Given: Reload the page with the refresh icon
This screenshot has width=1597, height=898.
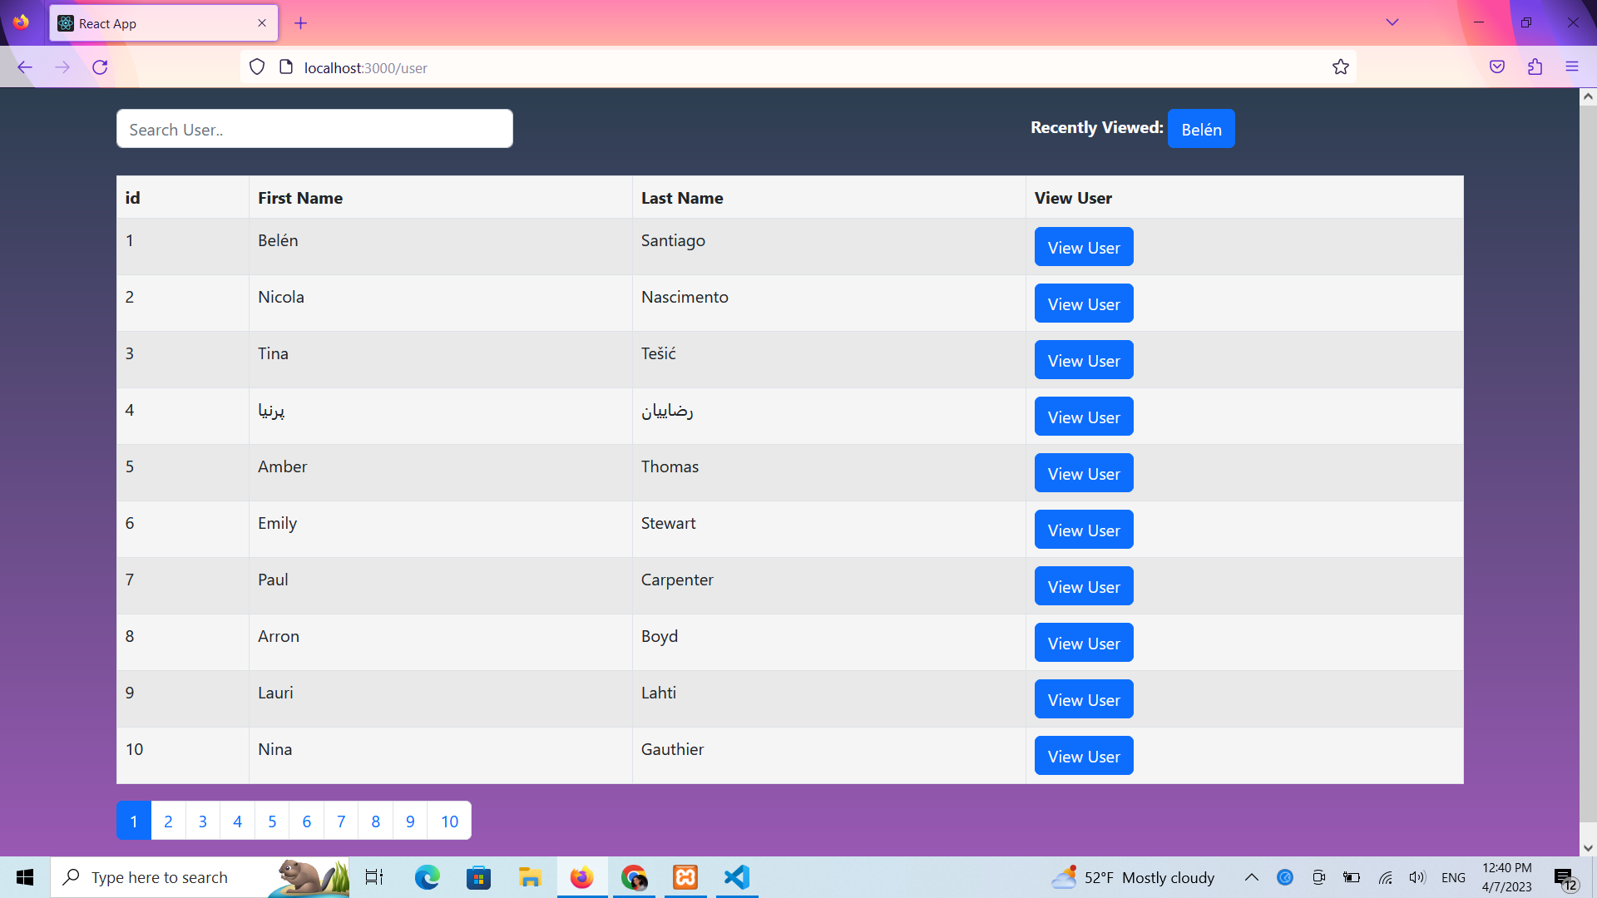Looking at the screenshot, I should point(100,67).
